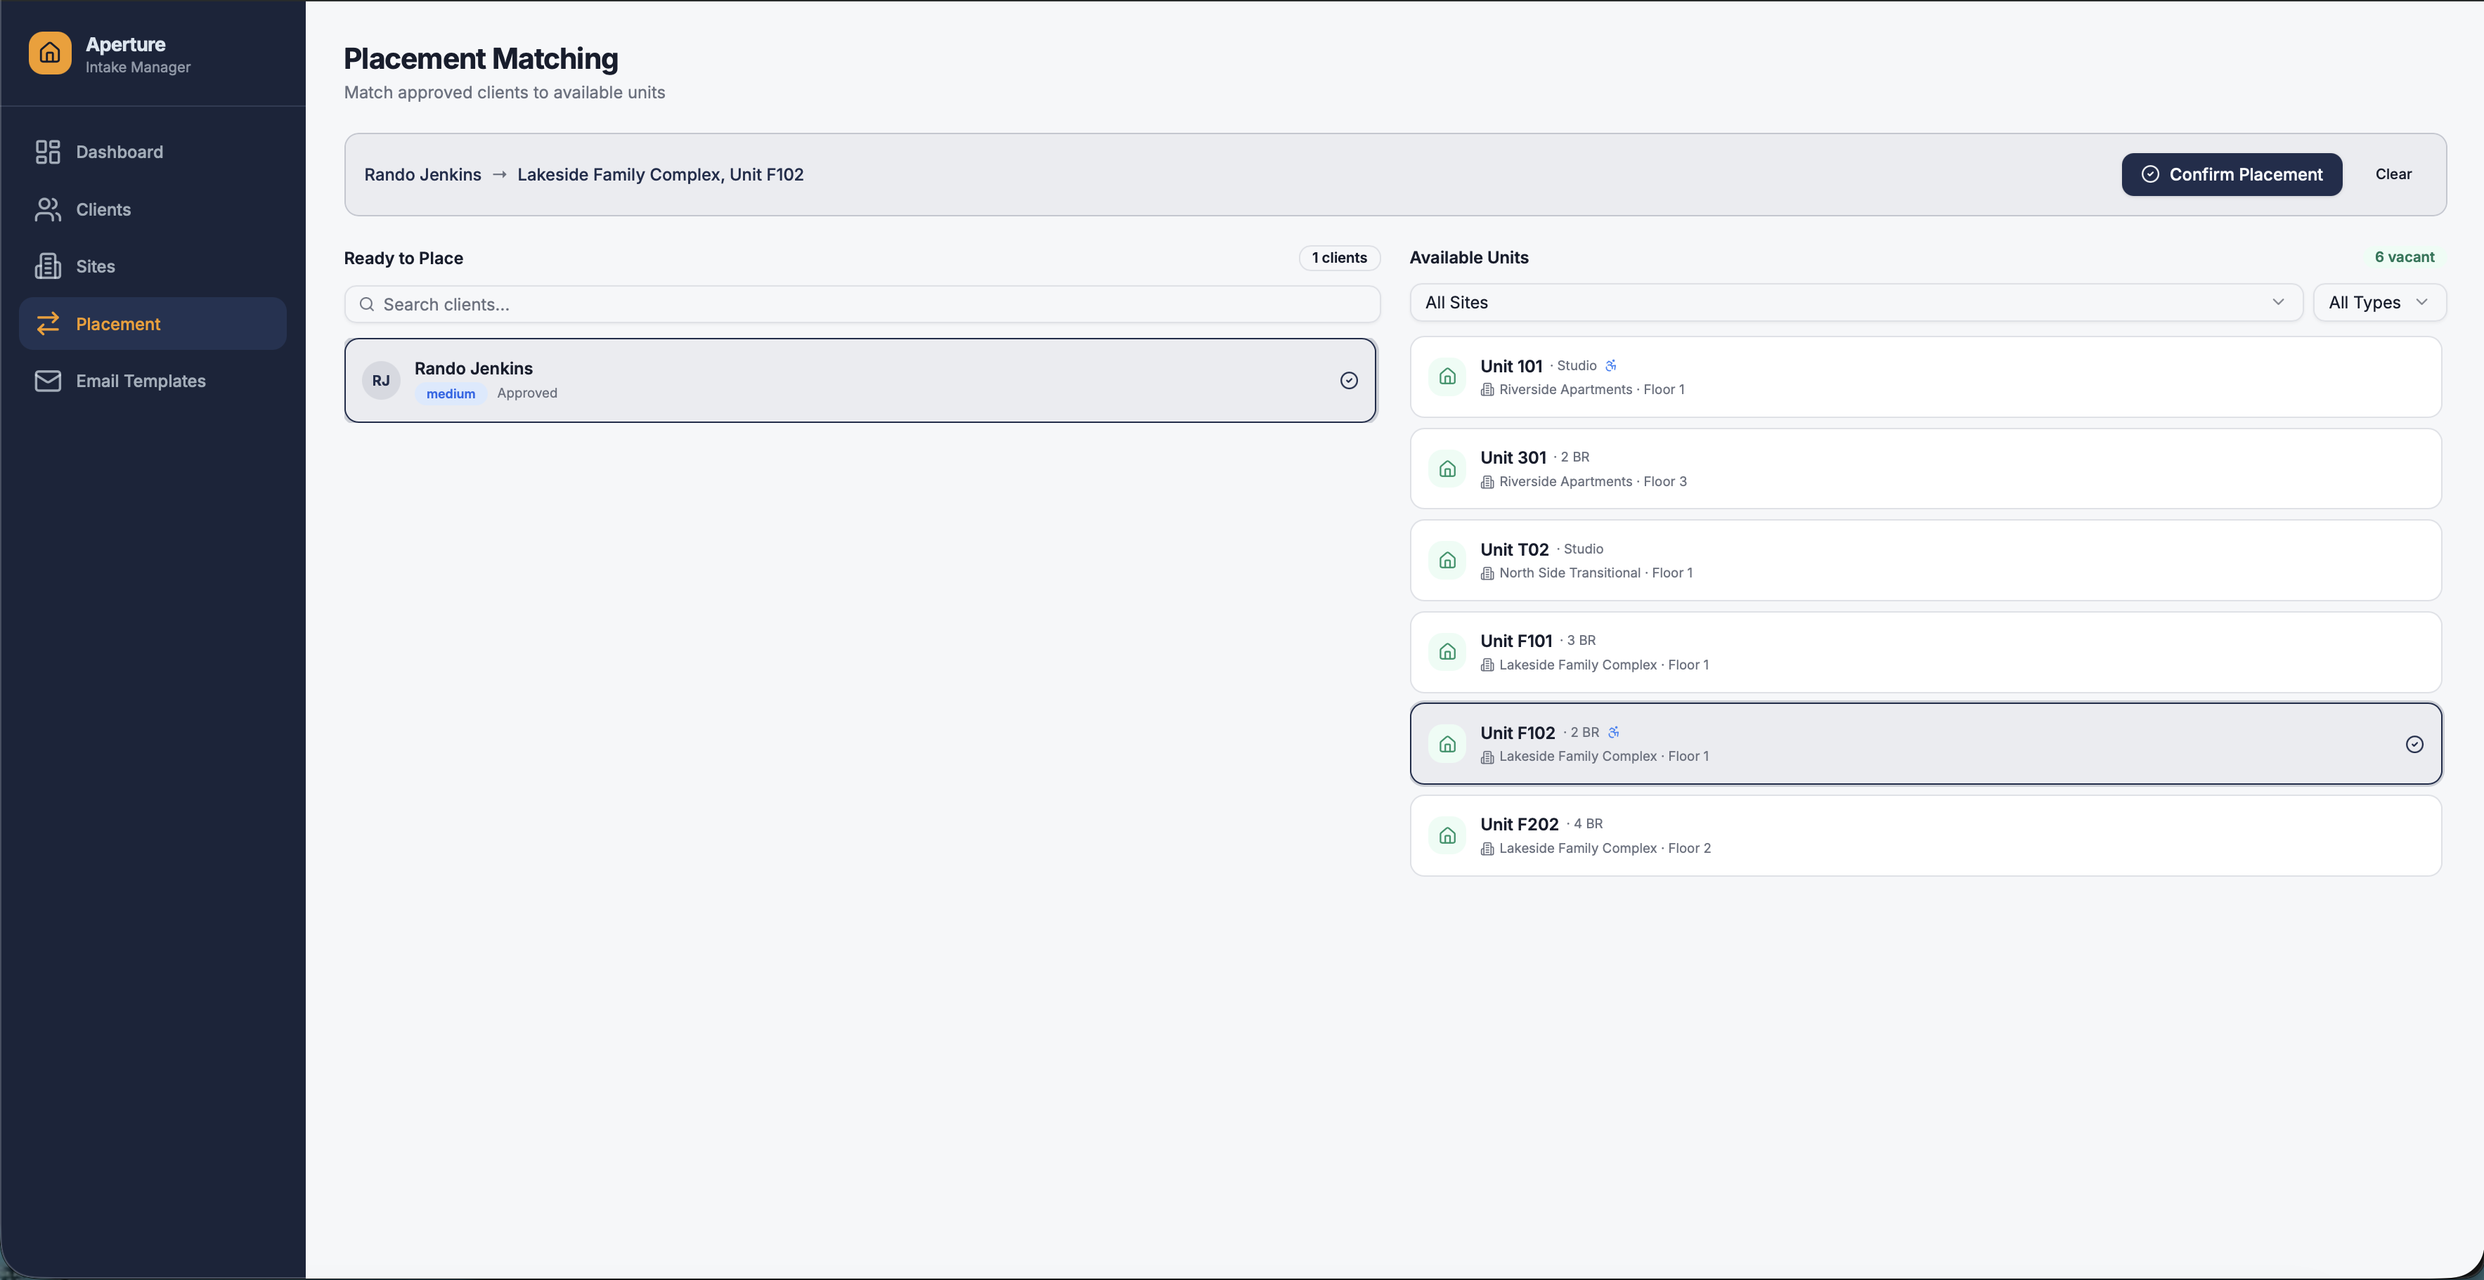Screen dimensions: 2484x1280
Task: Click the 1 clients count badge
Action: click(x=1340, y=257)
